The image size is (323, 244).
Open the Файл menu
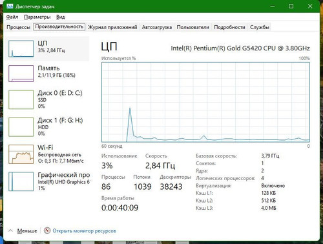coord(12,17)
